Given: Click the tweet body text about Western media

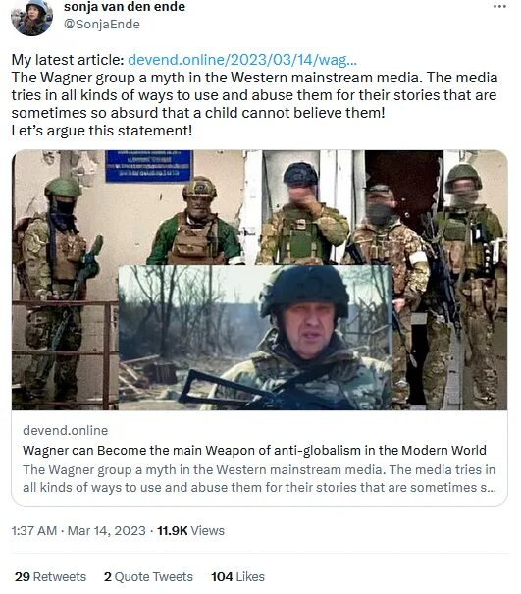Looking at the screenshot, I should pos(254,95).
